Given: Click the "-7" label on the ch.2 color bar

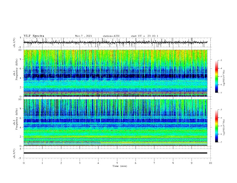Looking at the screenshot, I should [x=221, y=142].
